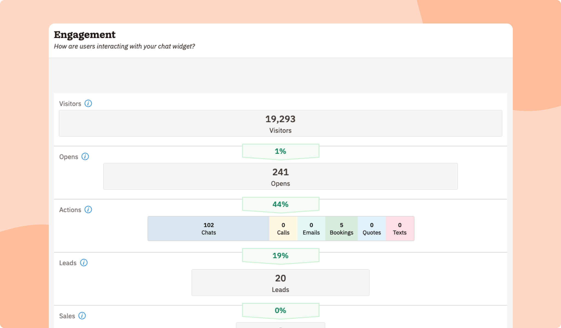This screenshot has width=561, height=328.
Task: Click the 0 Quotes segment
Action: point(372,229)
